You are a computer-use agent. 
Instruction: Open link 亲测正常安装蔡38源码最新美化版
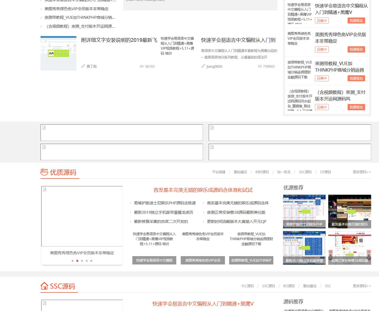pyautogui.click(x=236, y=212)
